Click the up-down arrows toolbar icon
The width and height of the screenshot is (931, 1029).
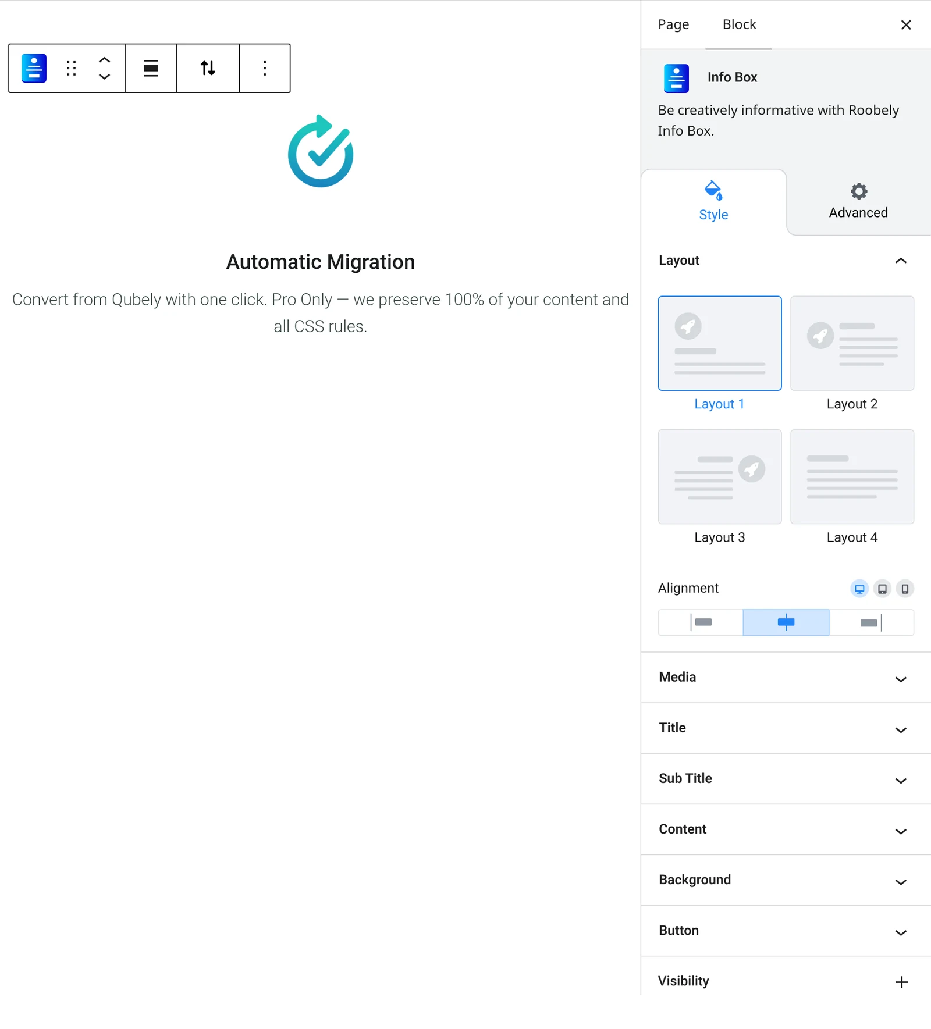(208, 68)
